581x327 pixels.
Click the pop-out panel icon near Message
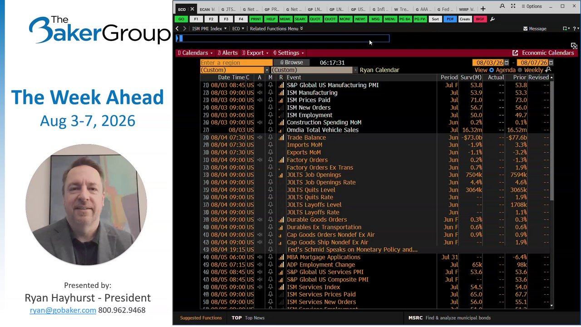coord(566,29)
